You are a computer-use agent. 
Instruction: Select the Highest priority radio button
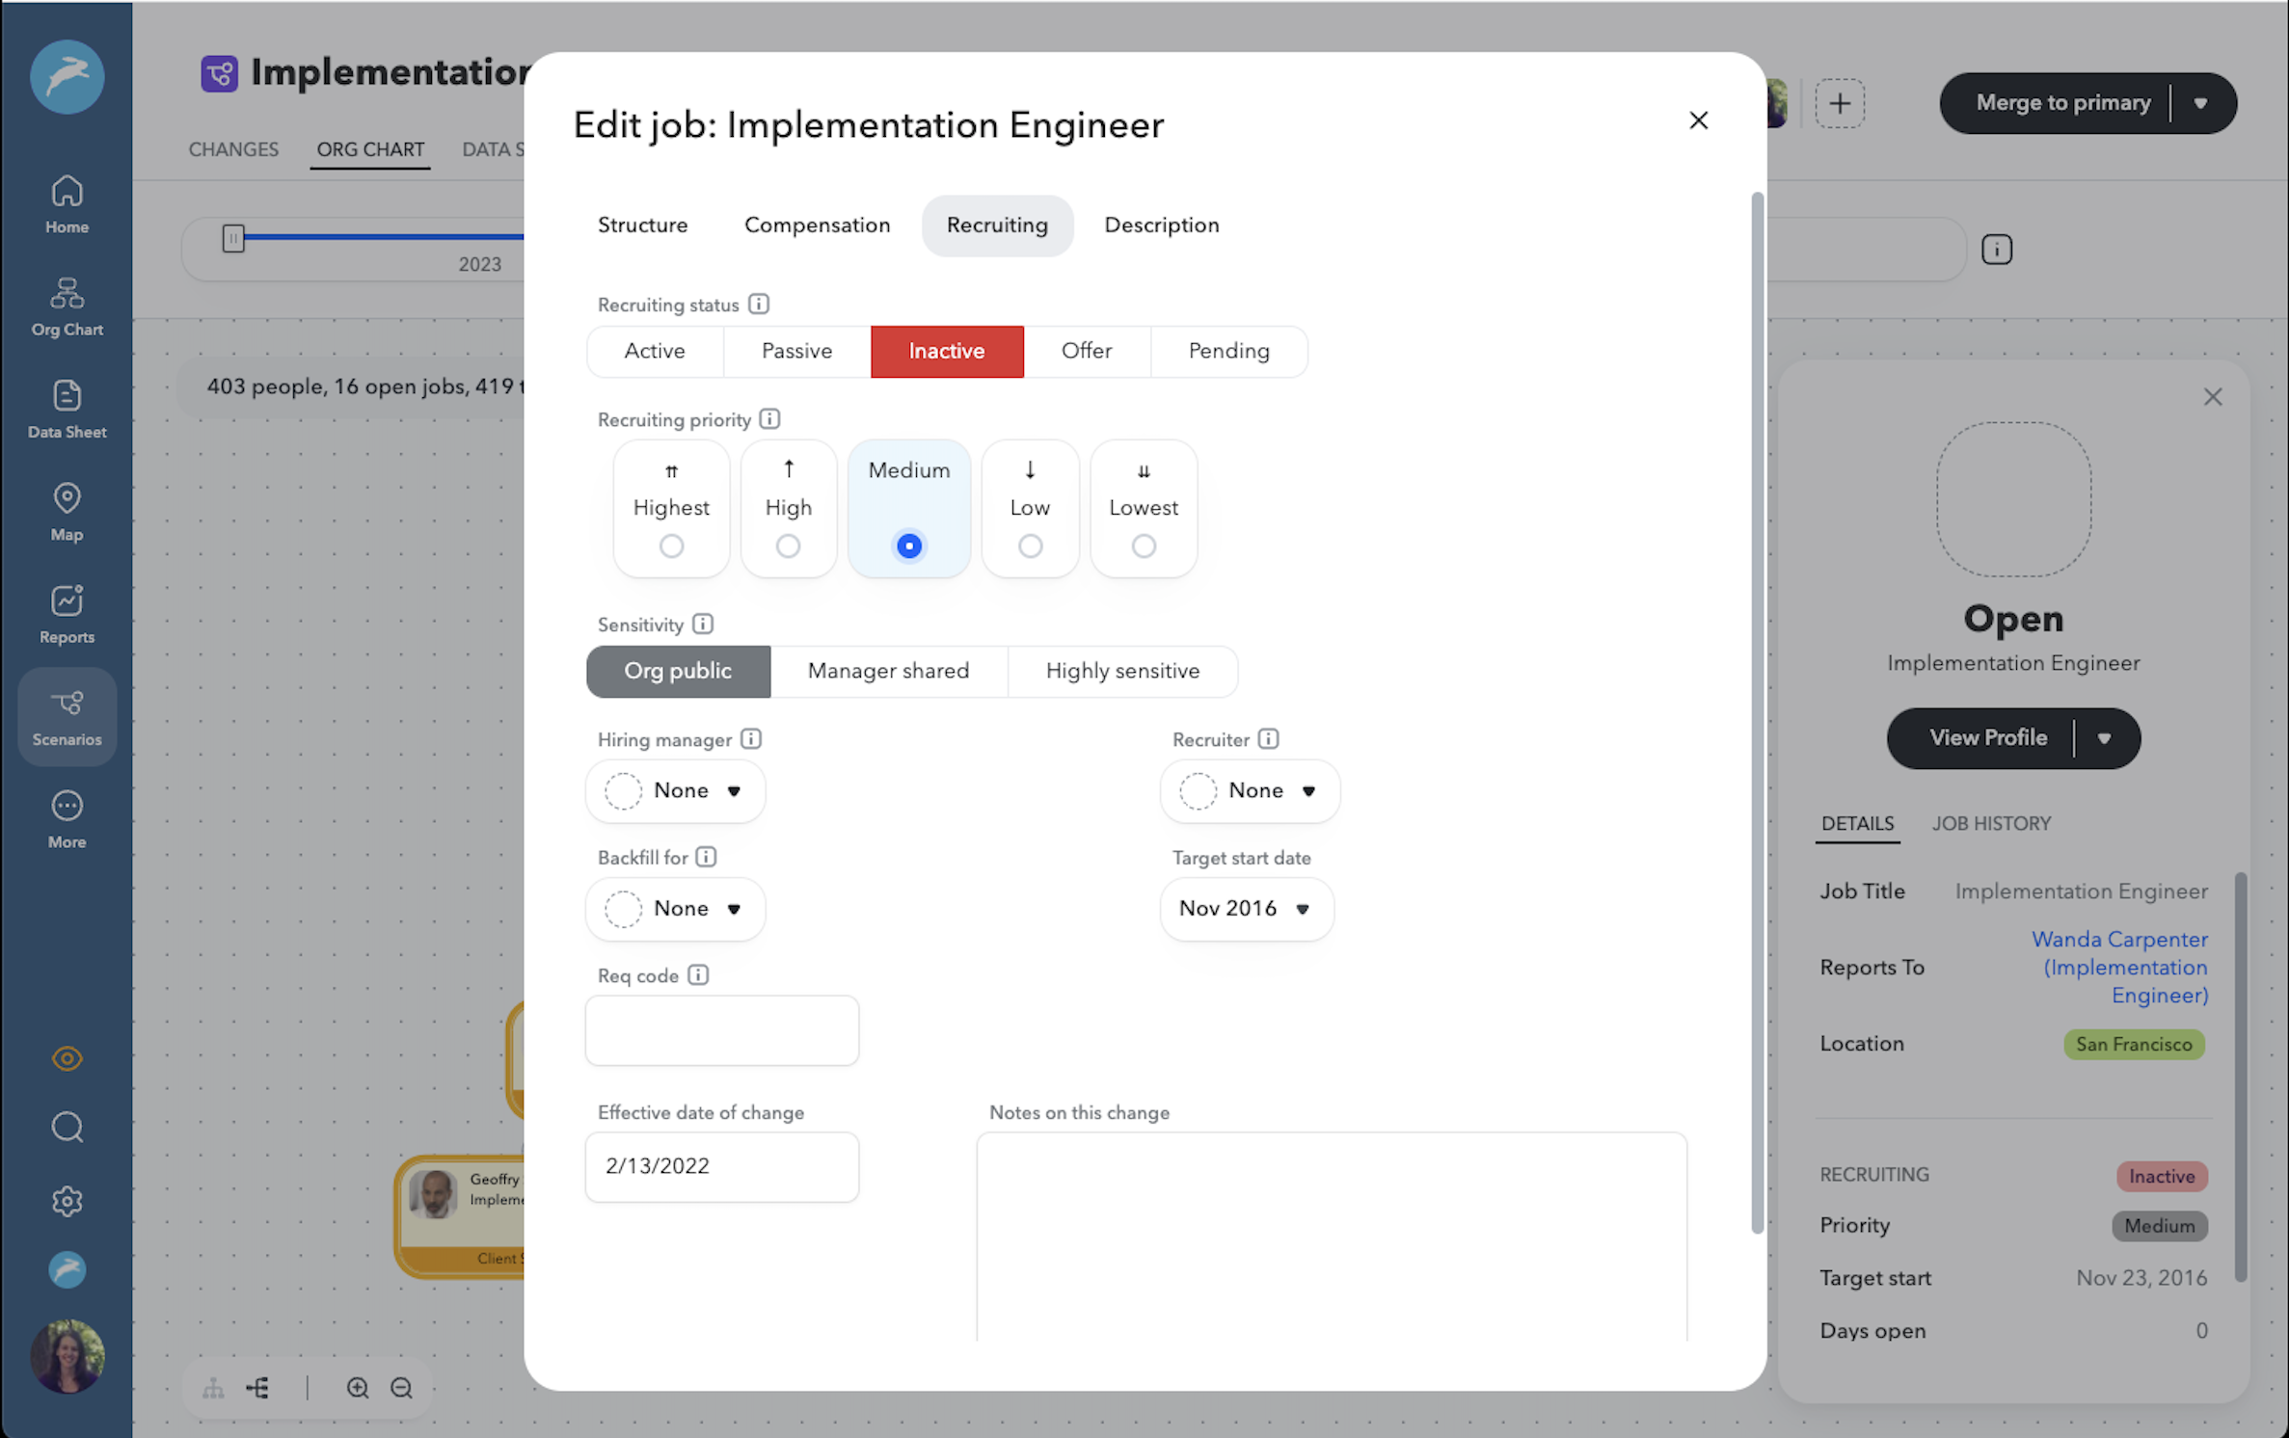click(671, 546)
